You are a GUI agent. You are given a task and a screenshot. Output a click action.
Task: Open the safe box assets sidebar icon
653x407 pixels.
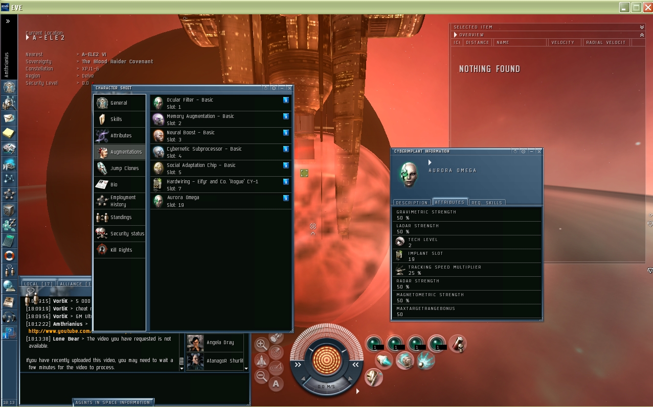pos(9,210)
